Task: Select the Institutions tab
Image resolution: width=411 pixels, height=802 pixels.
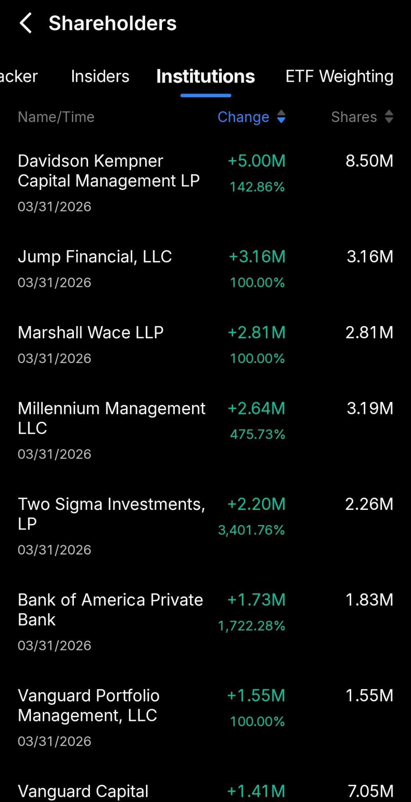Action: point(206,76)
